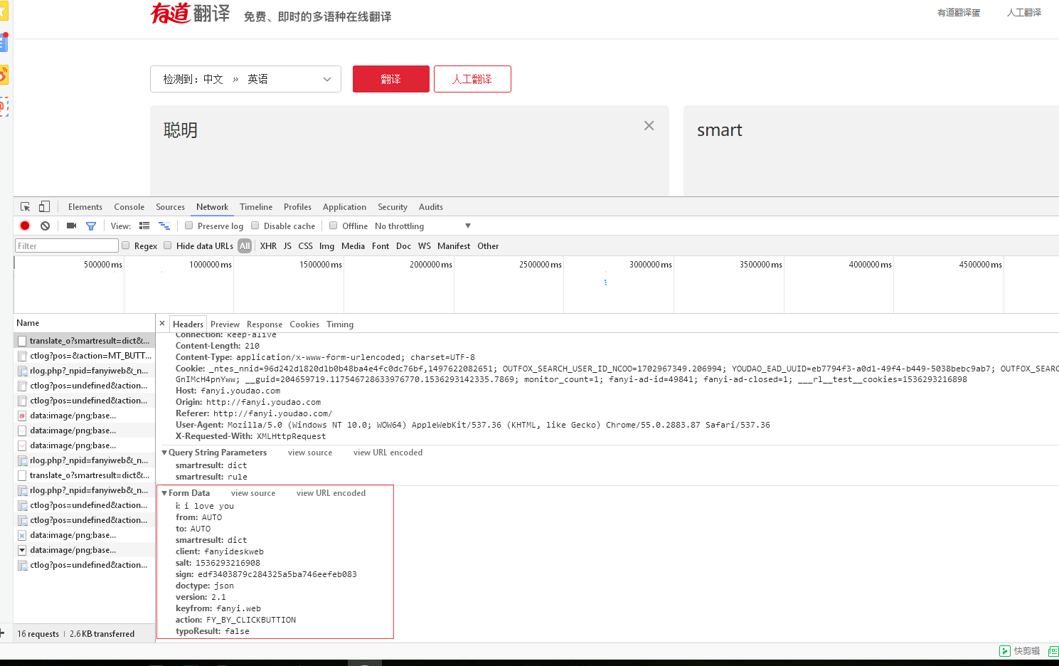Filter requests by Img
This screenshot has width=1059, height=666.
[326, 246]
